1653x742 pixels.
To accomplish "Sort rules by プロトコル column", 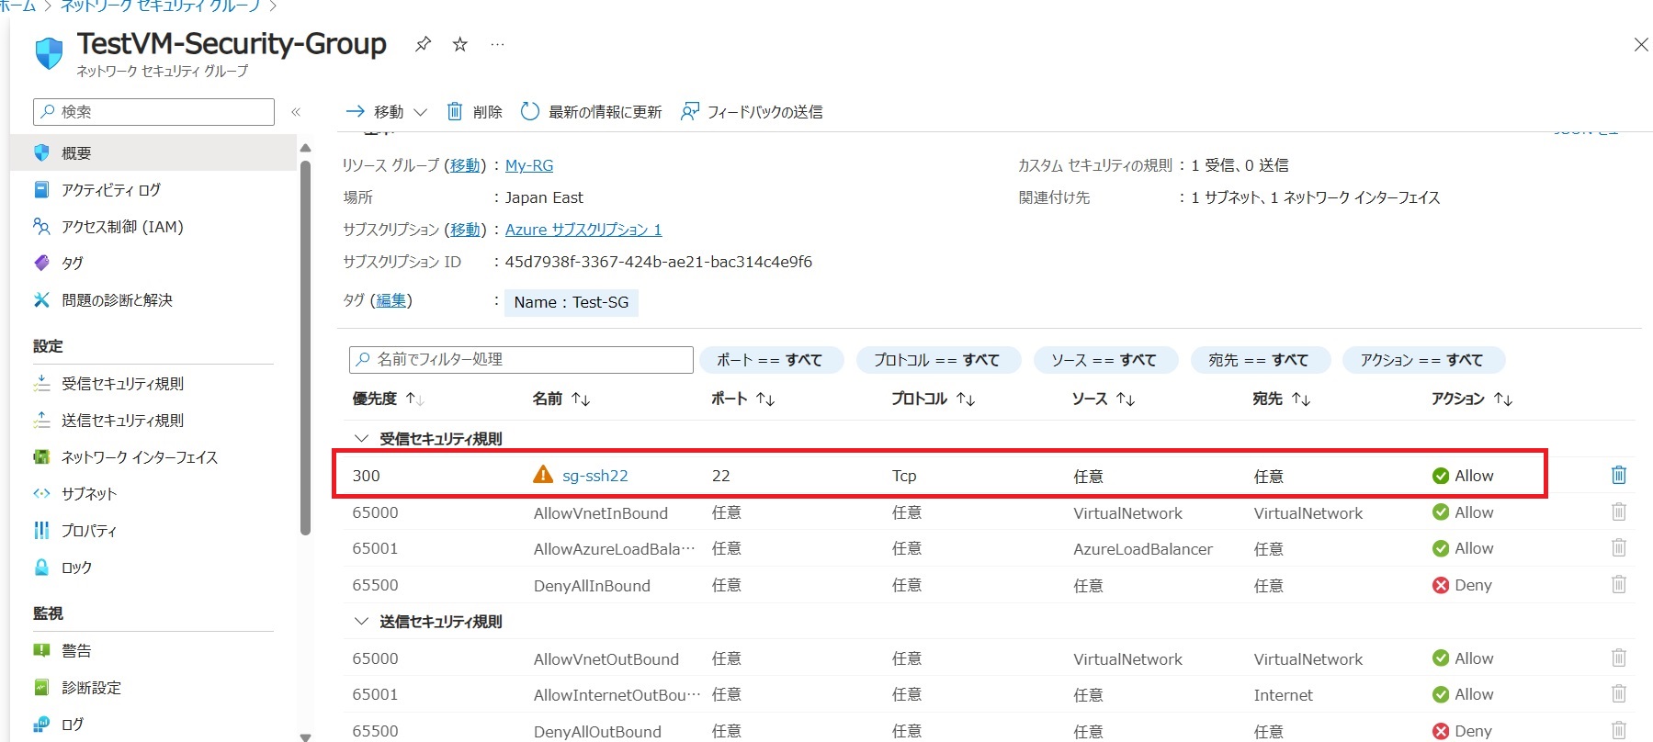I will click(x=934, y=399).
